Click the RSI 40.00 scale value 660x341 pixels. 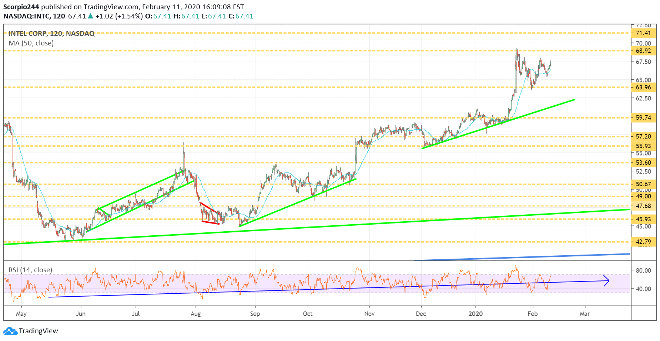pos(643,289)
